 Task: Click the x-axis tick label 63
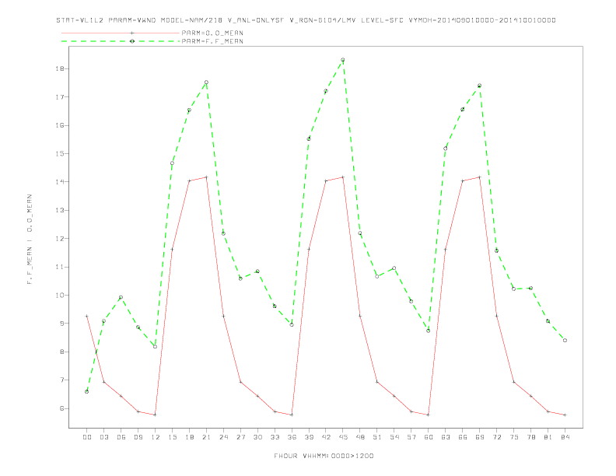click(x=446, y=437)
